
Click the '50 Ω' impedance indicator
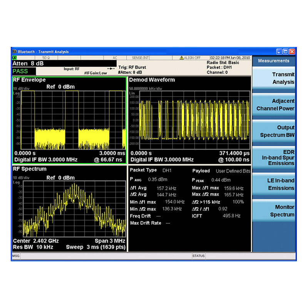[46, 58]
